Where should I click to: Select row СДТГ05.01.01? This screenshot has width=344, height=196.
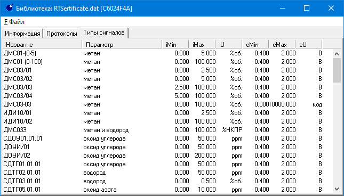coord(163,190)
